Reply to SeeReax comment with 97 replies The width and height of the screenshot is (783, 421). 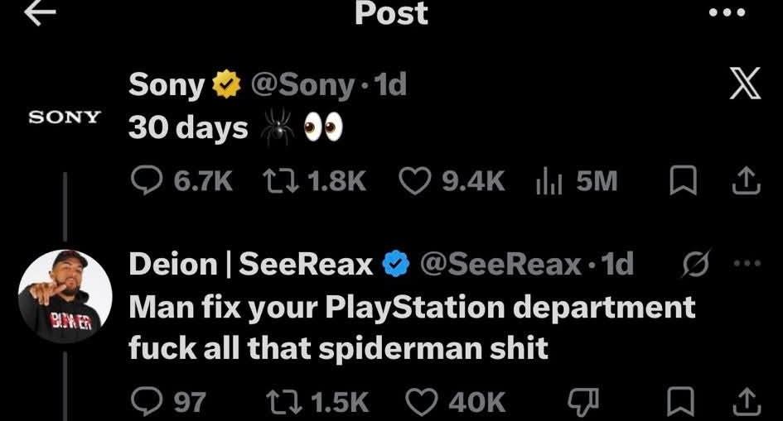[147, 402]
